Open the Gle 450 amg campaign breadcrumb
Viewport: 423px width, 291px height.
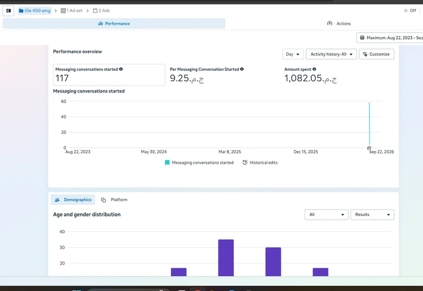point(34,11)
